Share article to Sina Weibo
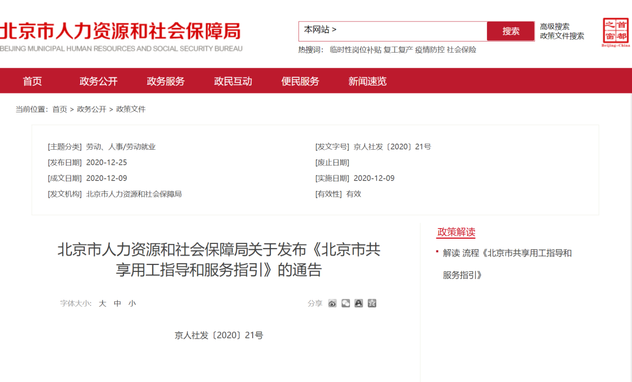 [332, 303]
